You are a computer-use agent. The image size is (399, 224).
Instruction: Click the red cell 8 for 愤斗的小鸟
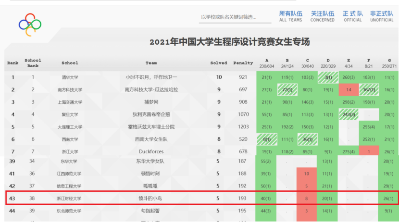point(307,198)
